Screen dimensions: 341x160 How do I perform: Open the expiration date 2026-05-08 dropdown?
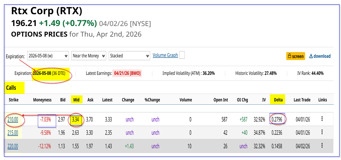[x=48, y=56]
